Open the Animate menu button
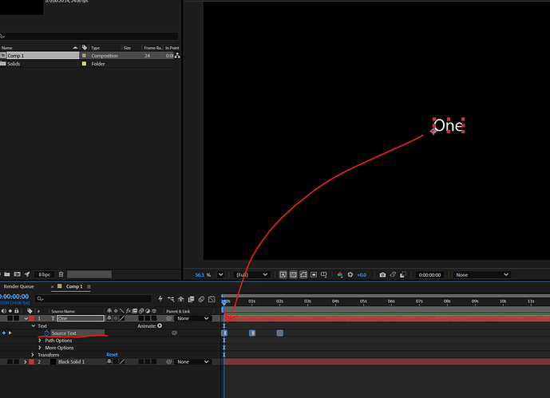550x398 pixels. (x=160, y=326)
